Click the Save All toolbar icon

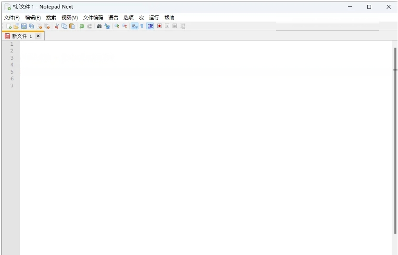point(32,26)
